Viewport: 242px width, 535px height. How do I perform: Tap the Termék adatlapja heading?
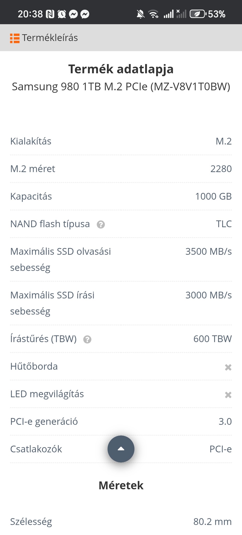point(121,69)
